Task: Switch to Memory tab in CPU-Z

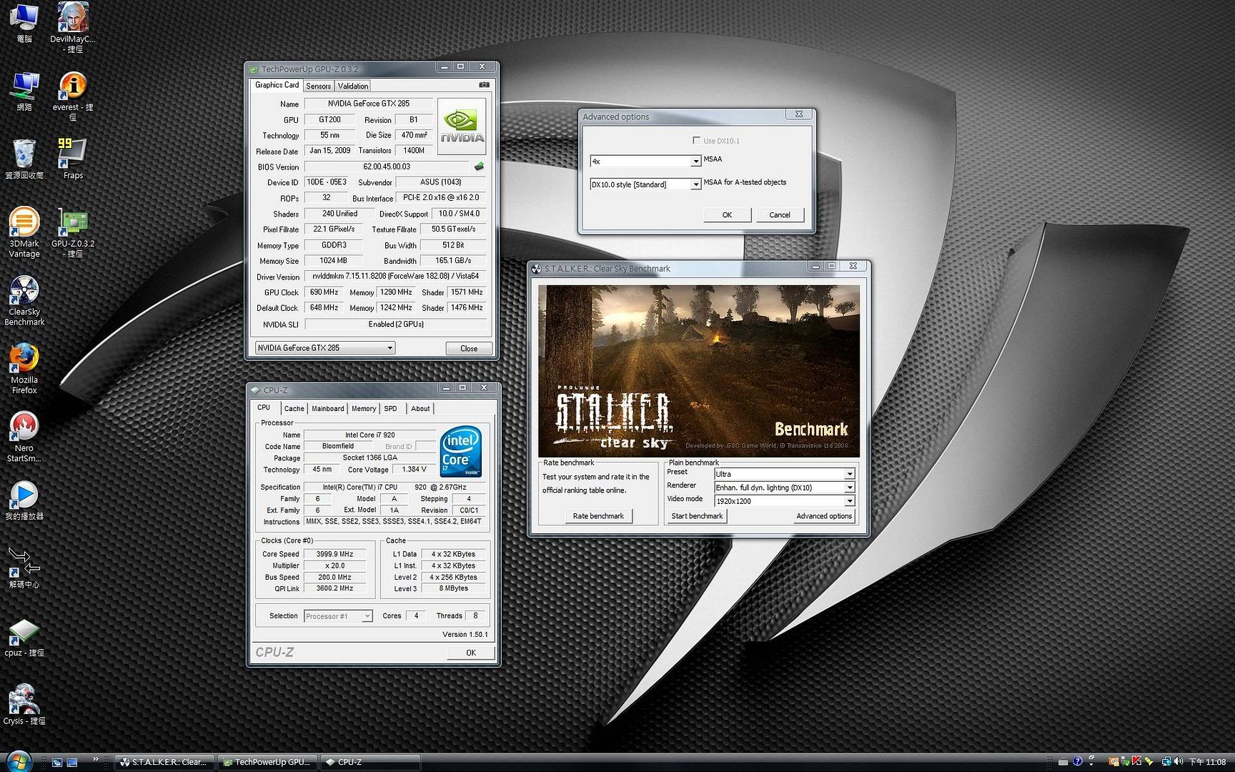Action: point(363,409)
